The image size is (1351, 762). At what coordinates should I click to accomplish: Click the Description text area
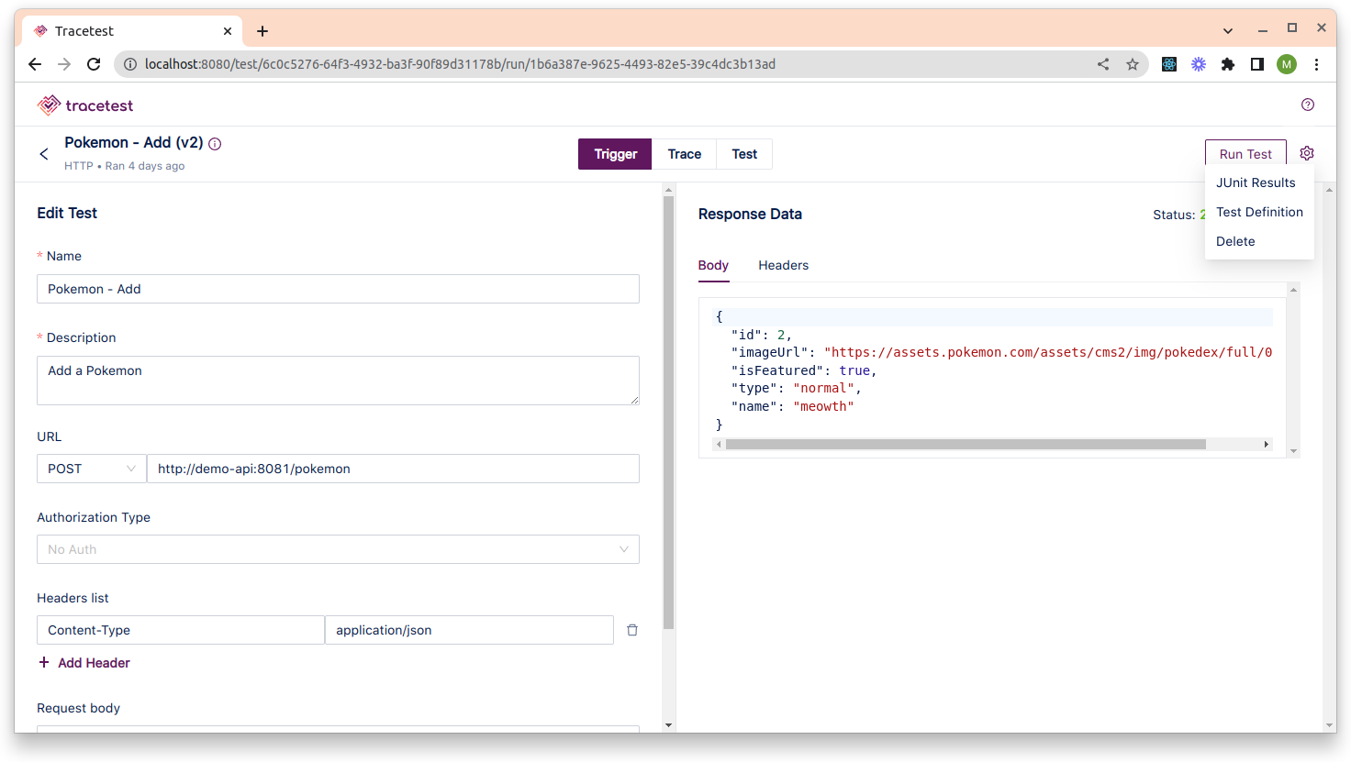pos(338,381)
